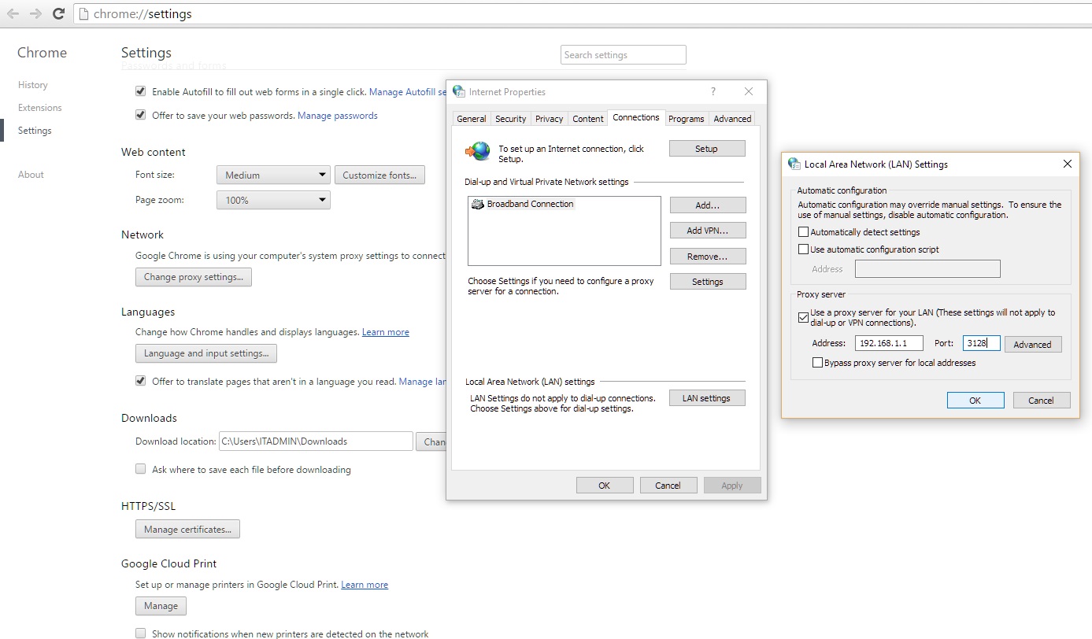Check Automatically detect settings
Image resolution: width=1092 pixels, height=639 pixels.
point(803,232)
